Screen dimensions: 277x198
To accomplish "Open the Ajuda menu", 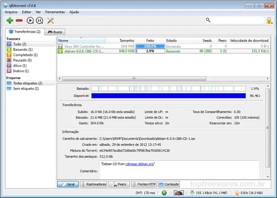I will (x=74, y=12).
